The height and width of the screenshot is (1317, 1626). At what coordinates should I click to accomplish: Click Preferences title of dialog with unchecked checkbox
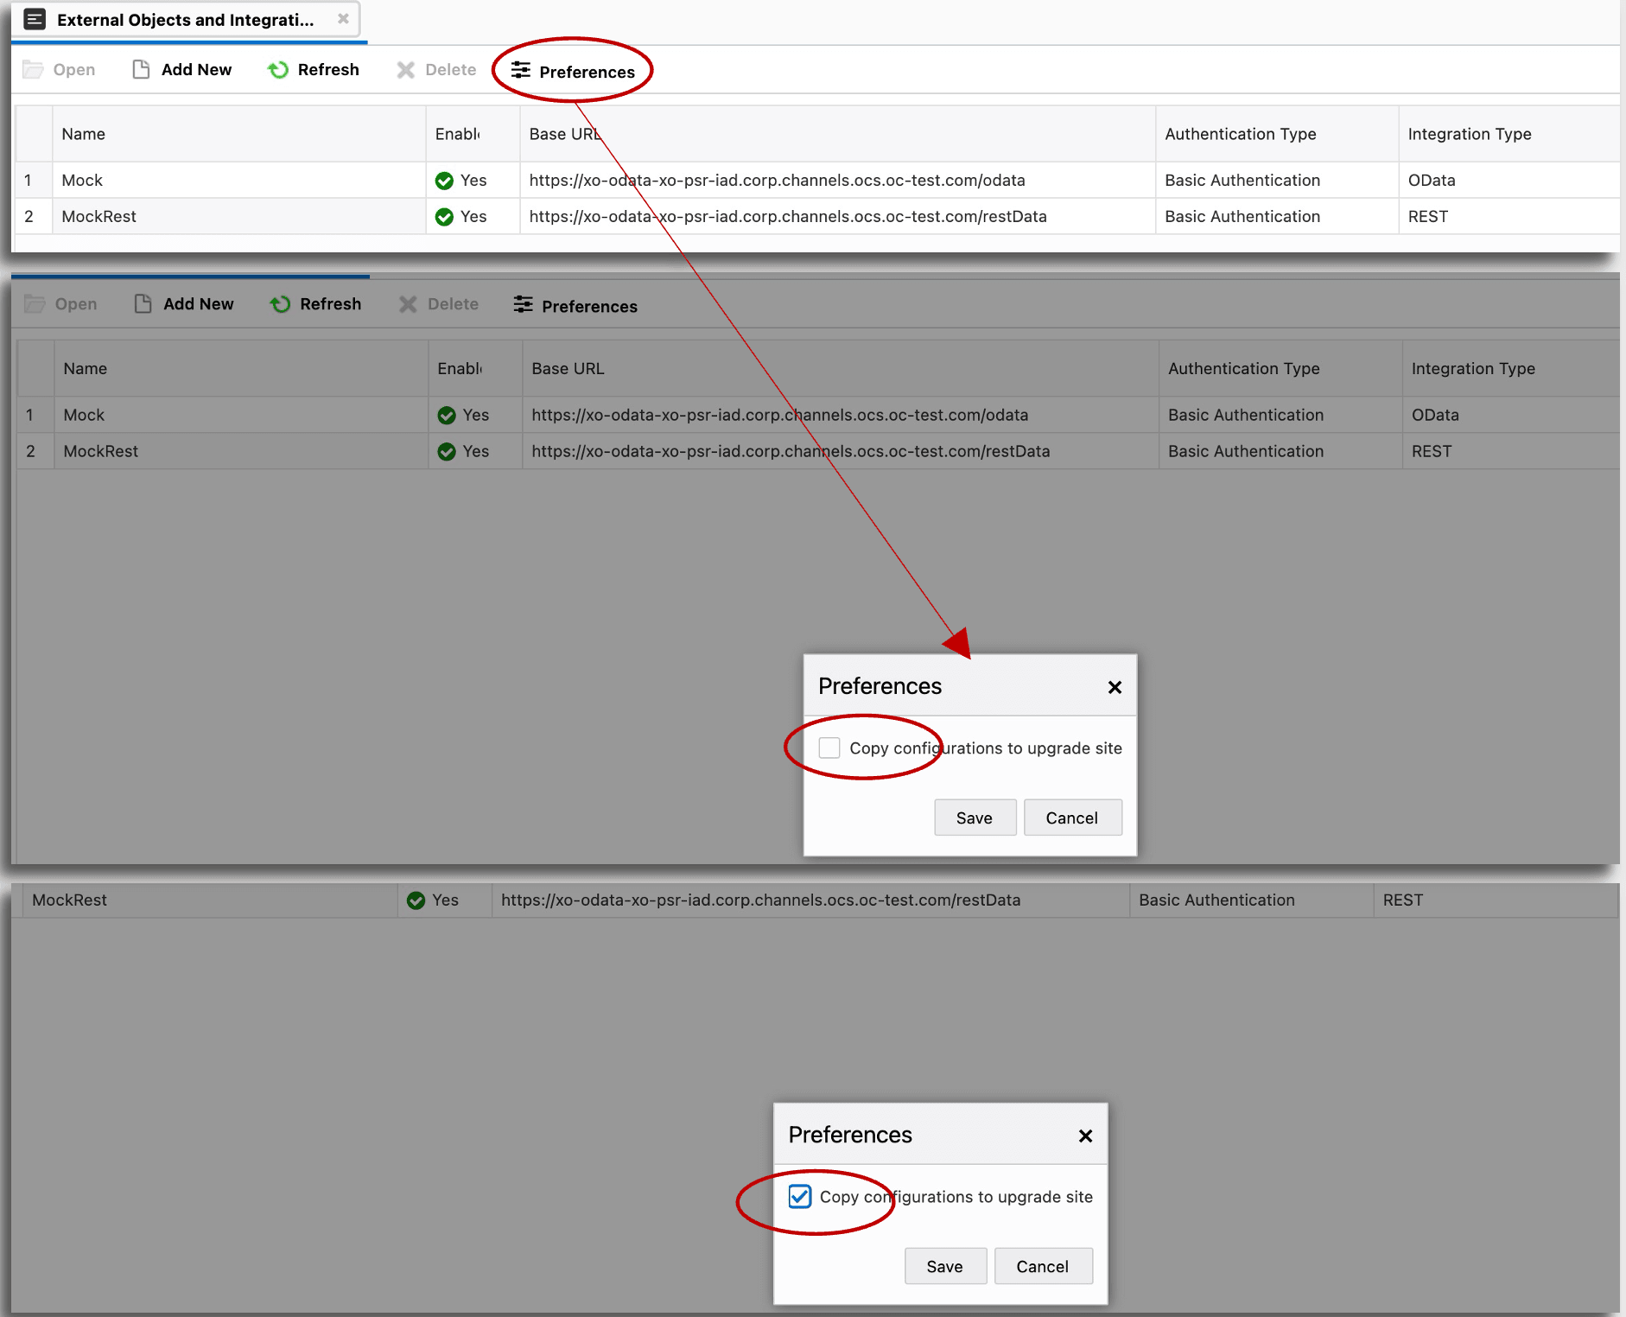point(880,686)
